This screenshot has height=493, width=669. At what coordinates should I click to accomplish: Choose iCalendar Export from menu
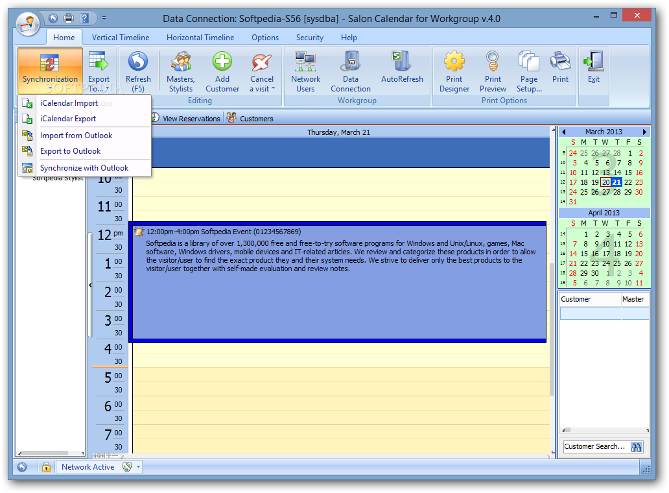tap(85, 119)
